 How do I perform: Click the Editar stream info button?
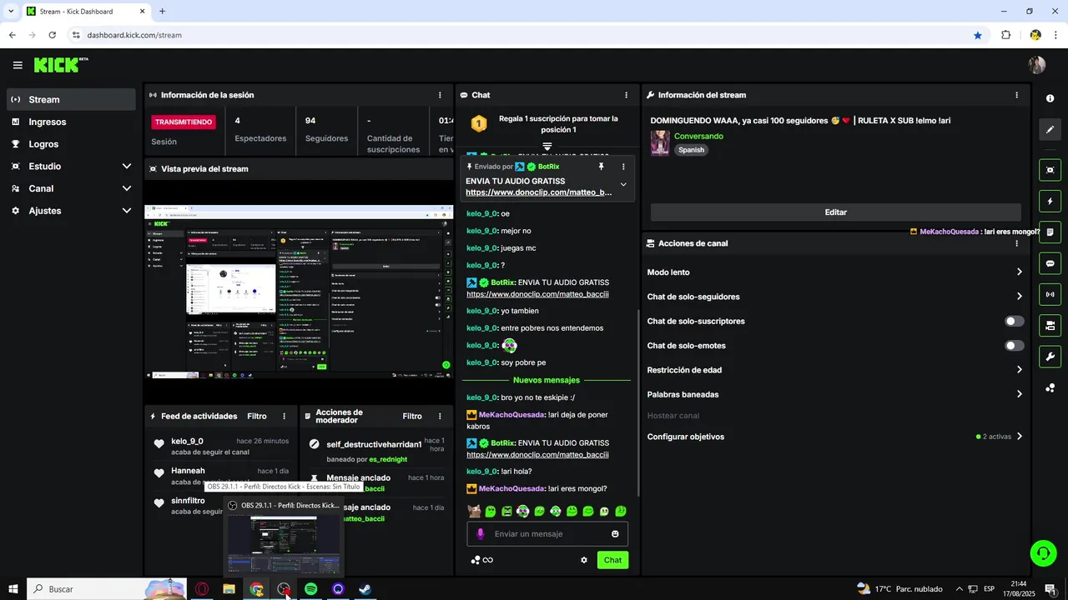pos(835,212)
